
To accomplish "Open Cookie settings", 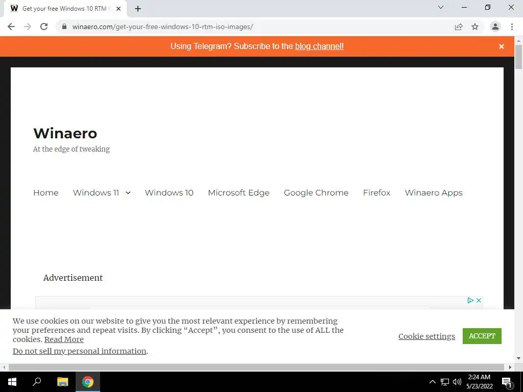I will click(x=426, y=336).
